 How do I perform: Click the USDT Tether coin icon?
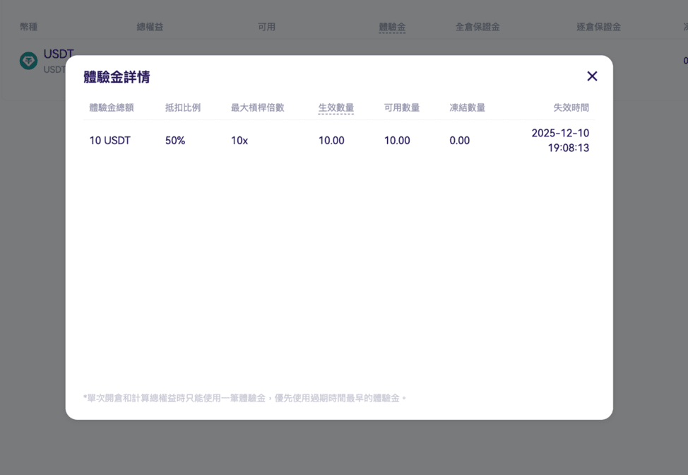[28, 61]
